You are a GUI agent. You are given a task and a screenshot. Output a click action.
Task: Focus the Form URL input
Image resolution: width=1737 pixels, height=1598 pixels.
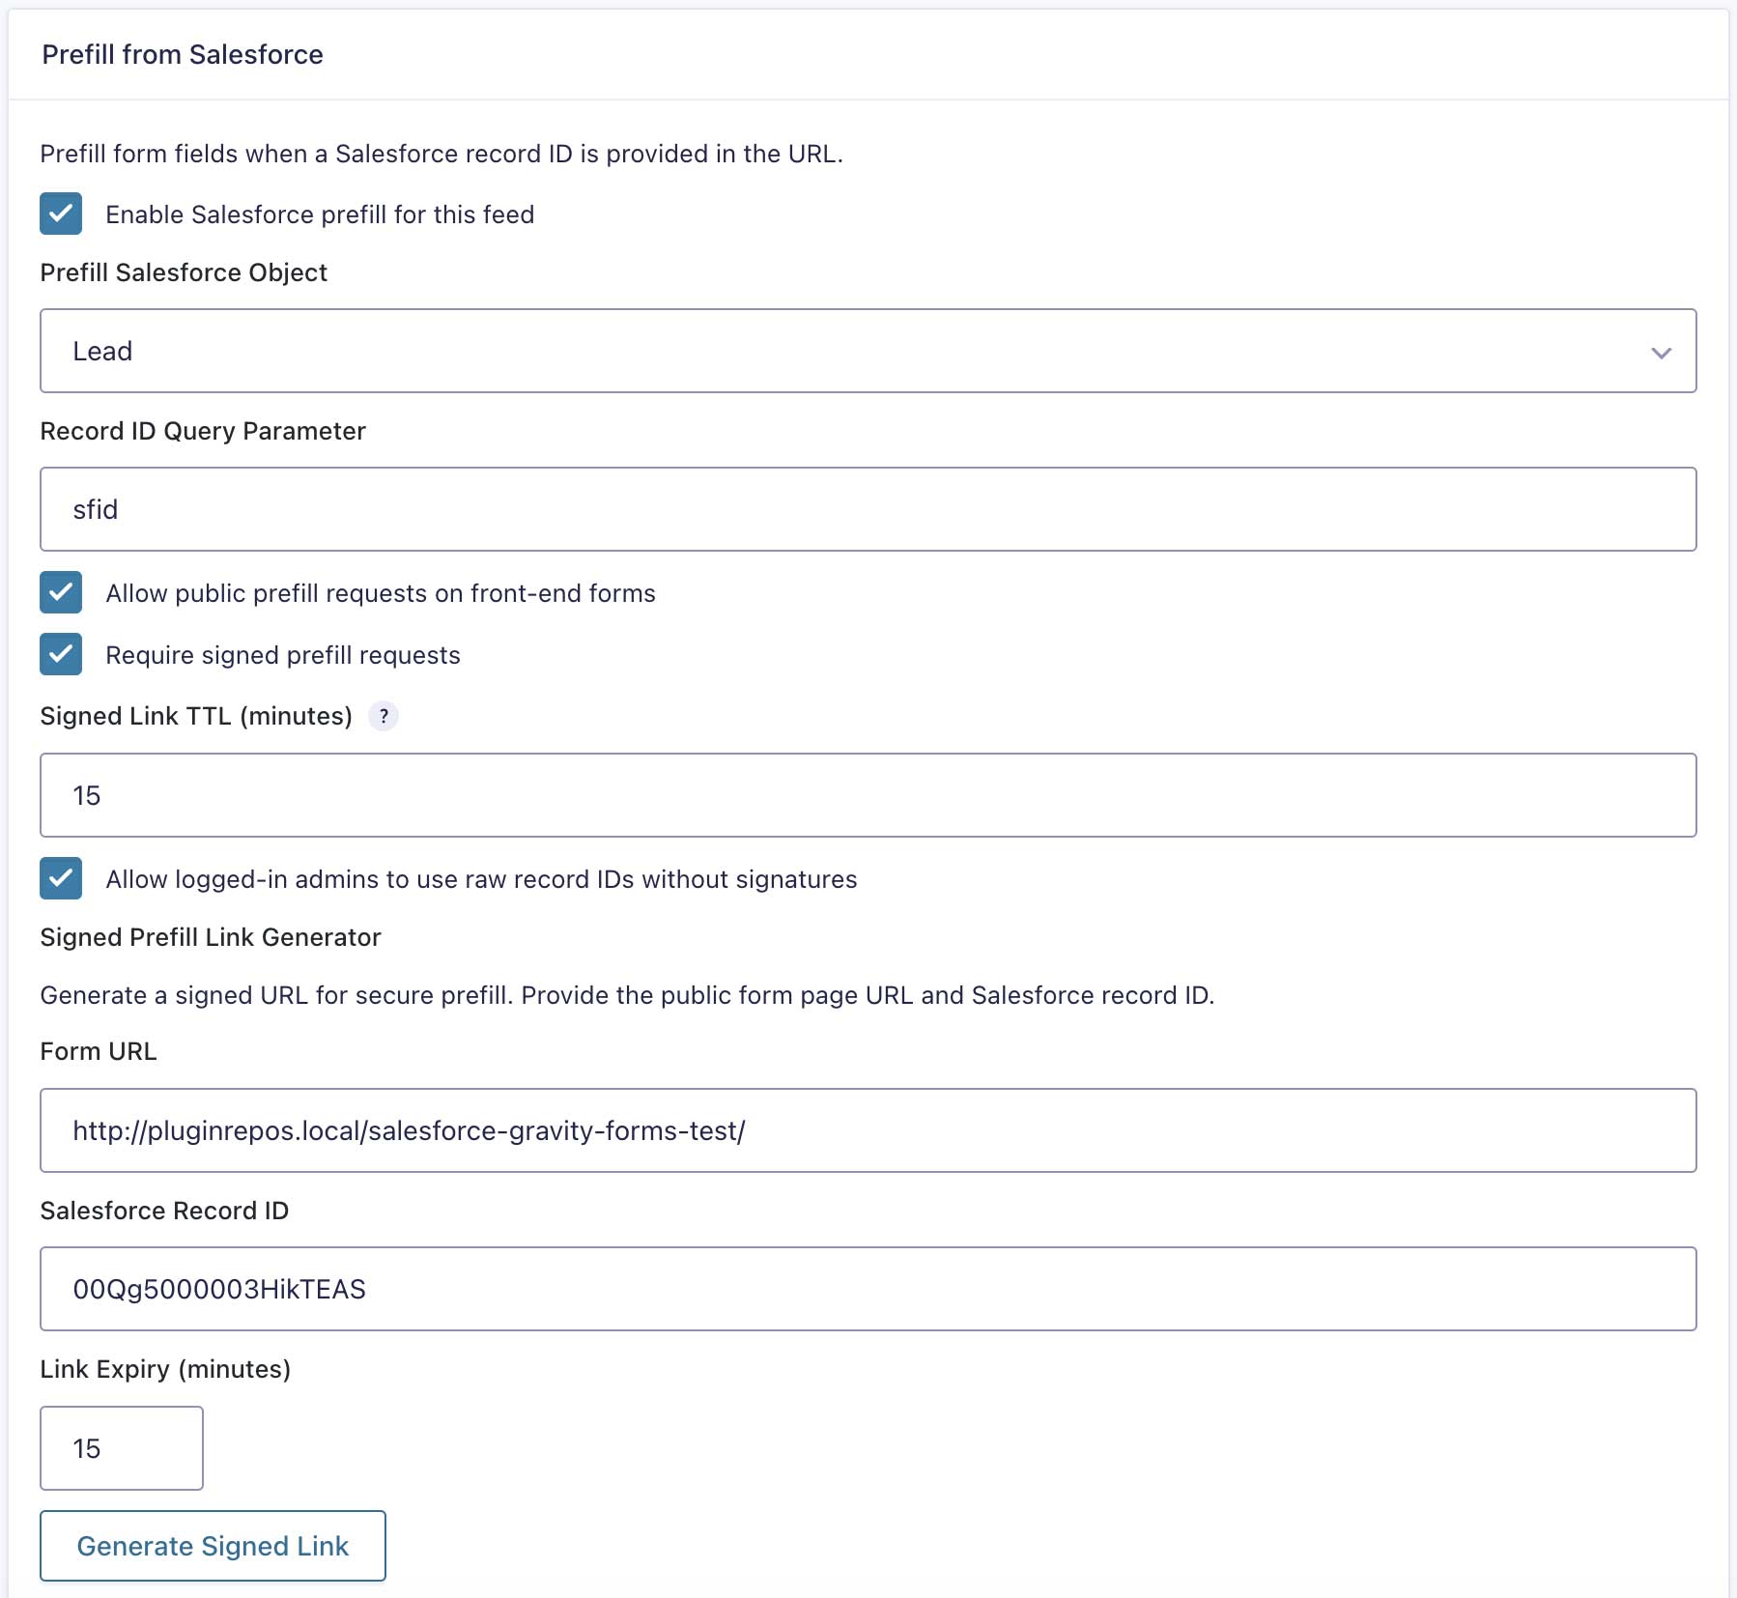pos(868,1129)
